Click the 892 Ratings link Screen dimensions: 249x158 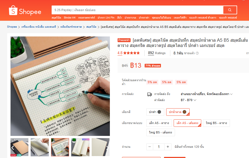click(157, 53)
